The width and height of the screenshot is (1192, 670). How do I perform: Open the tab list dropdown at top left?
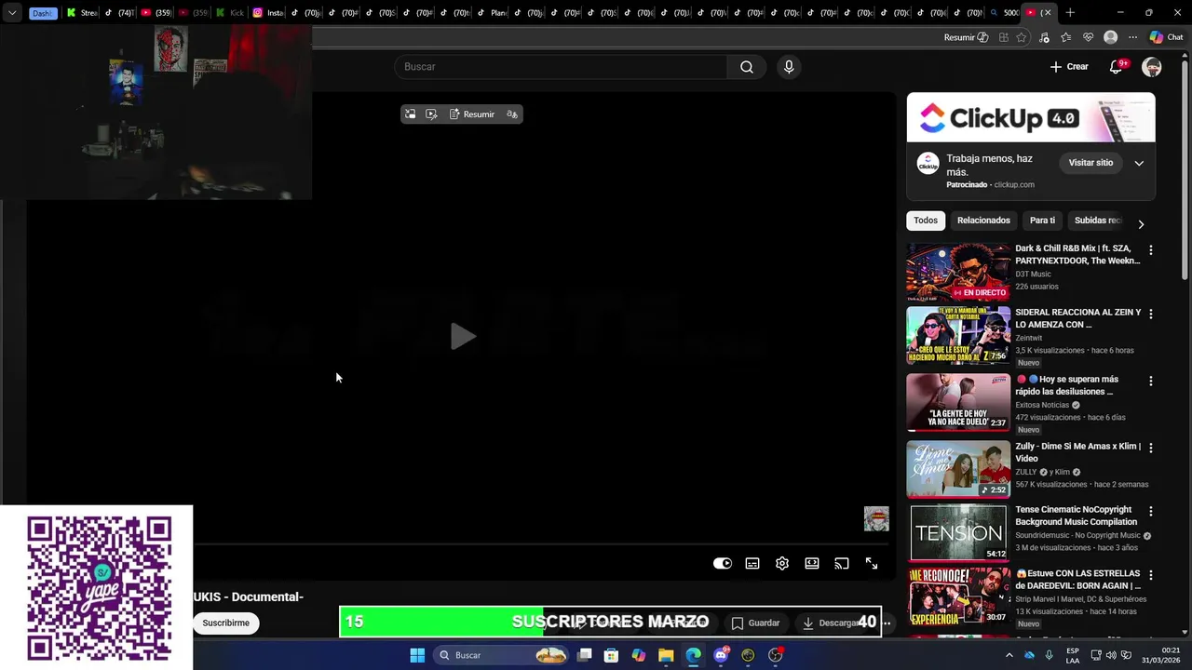click(x=12, y=13)
